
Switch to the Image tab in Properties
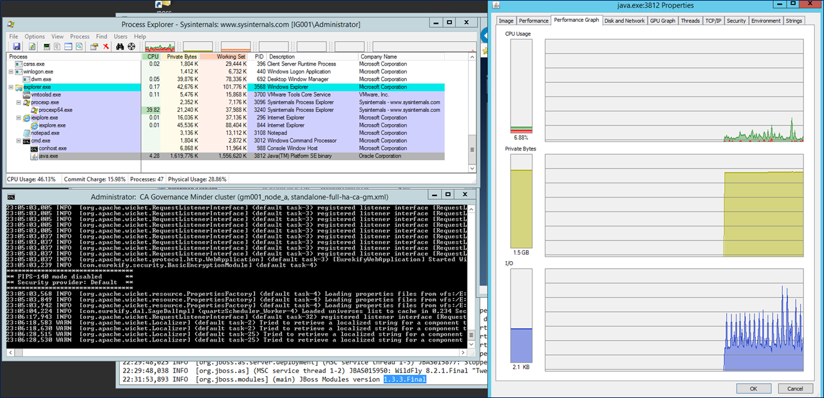coord(507,21)
